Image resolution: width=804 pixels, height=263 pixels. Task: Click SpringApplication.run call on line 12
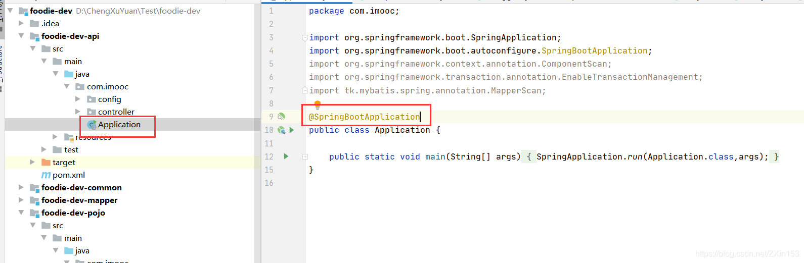652,157
